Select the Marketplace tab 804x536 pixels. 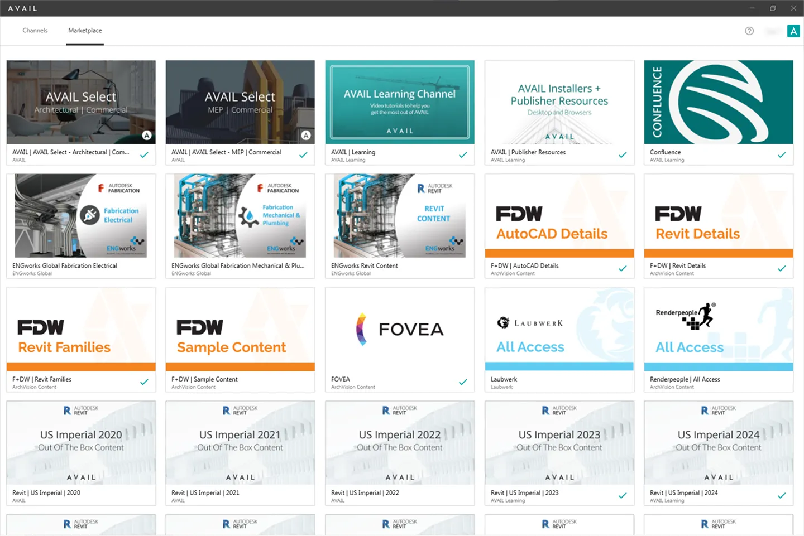[85, 31]
